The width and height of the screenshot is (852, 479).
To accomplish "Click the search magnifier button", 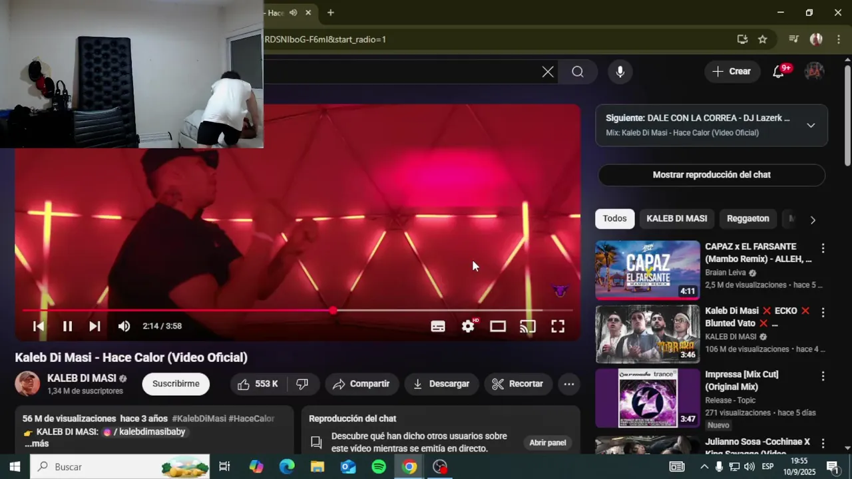I will pos(578,72).
